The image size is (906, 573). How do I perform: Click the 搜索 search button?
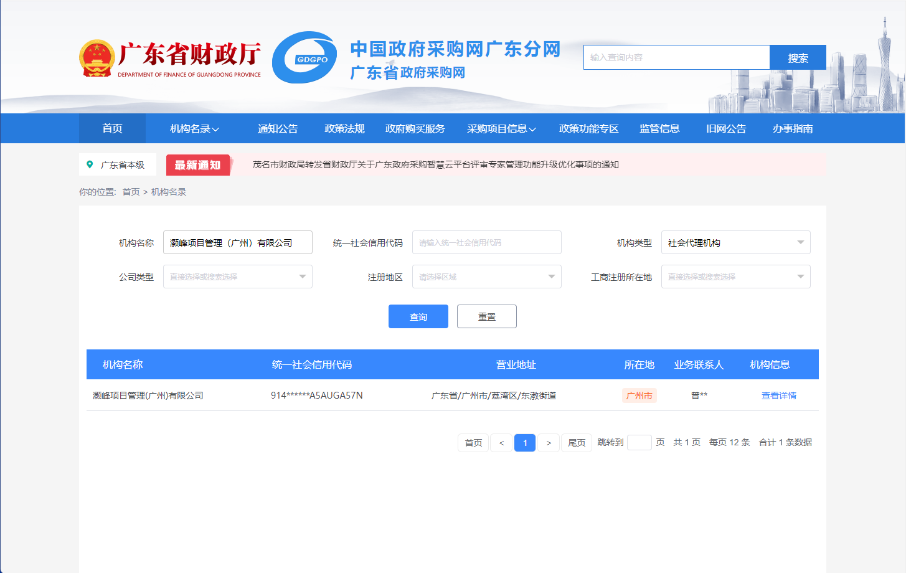click(x=798, y=58)
